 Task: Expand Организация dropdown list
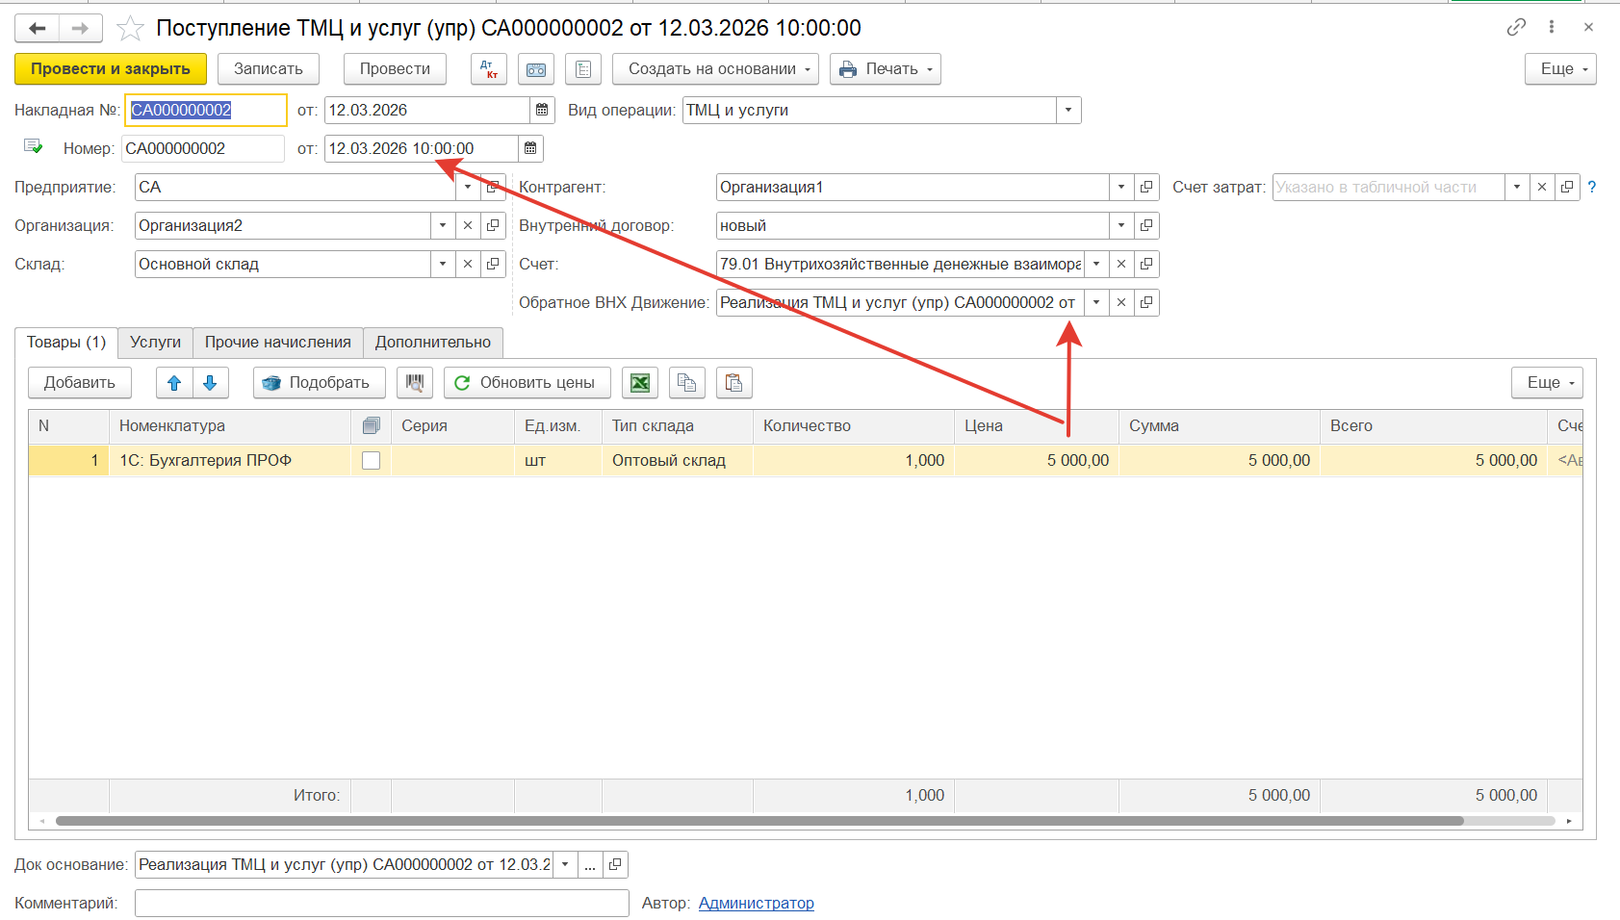pyautogui.click(x=443, y=225)
